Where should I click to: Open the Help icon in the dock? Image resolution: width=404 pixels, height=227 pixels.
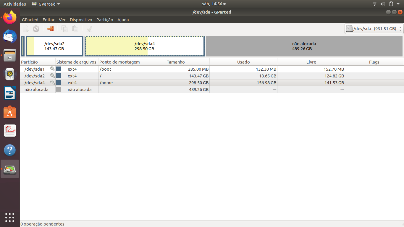point(10,150)
